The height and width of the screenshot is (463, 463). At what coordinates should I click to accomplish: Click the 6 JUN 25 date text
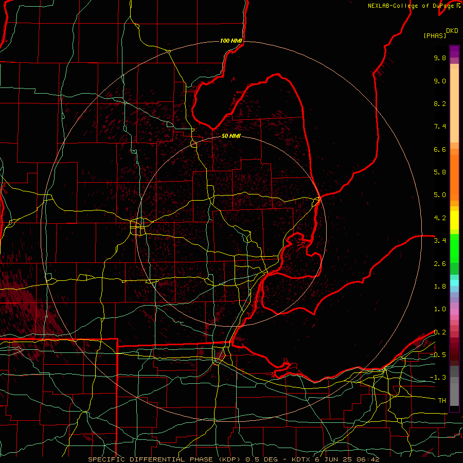(333, 459)
